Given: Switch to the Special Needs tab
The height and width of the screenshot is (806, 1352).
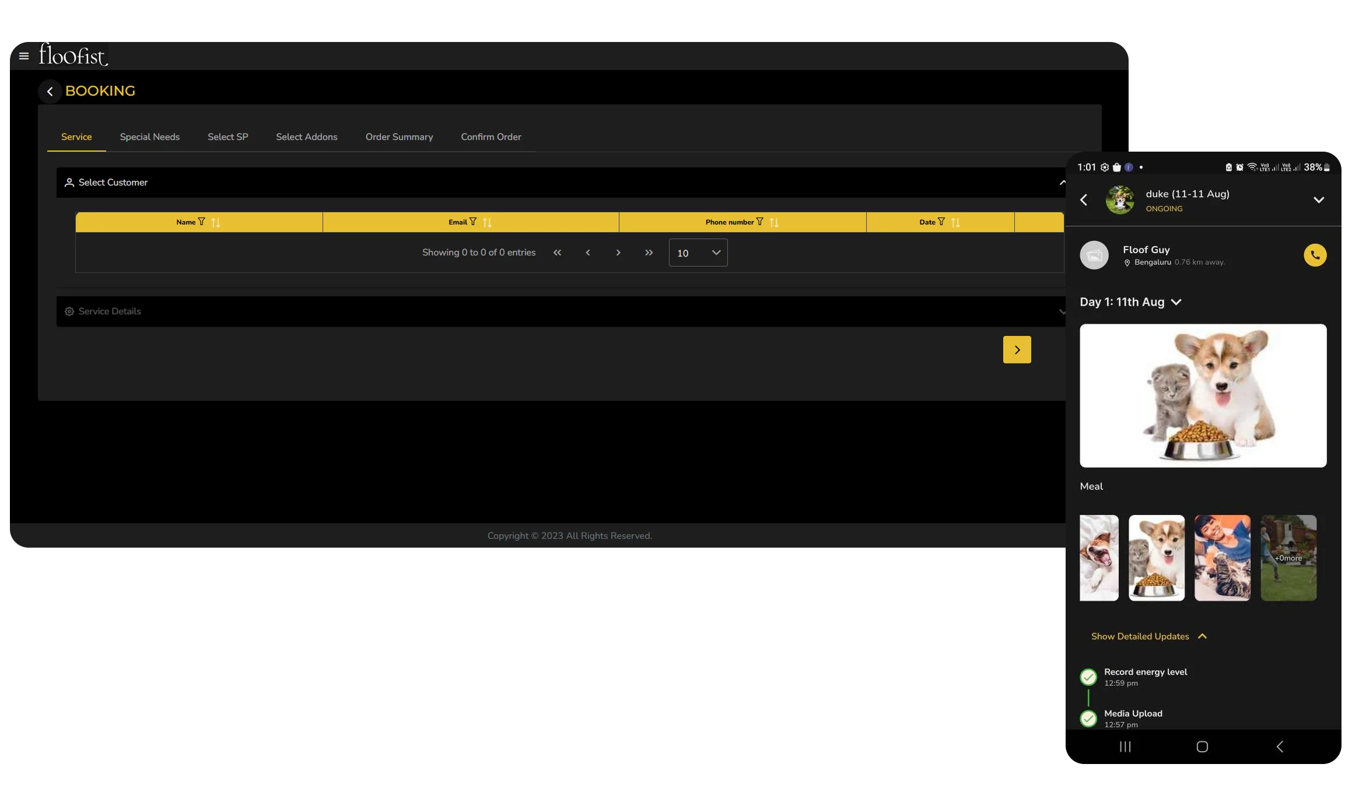Looking at the screenshot, I should pyautogui.click(x=149, y=136).
